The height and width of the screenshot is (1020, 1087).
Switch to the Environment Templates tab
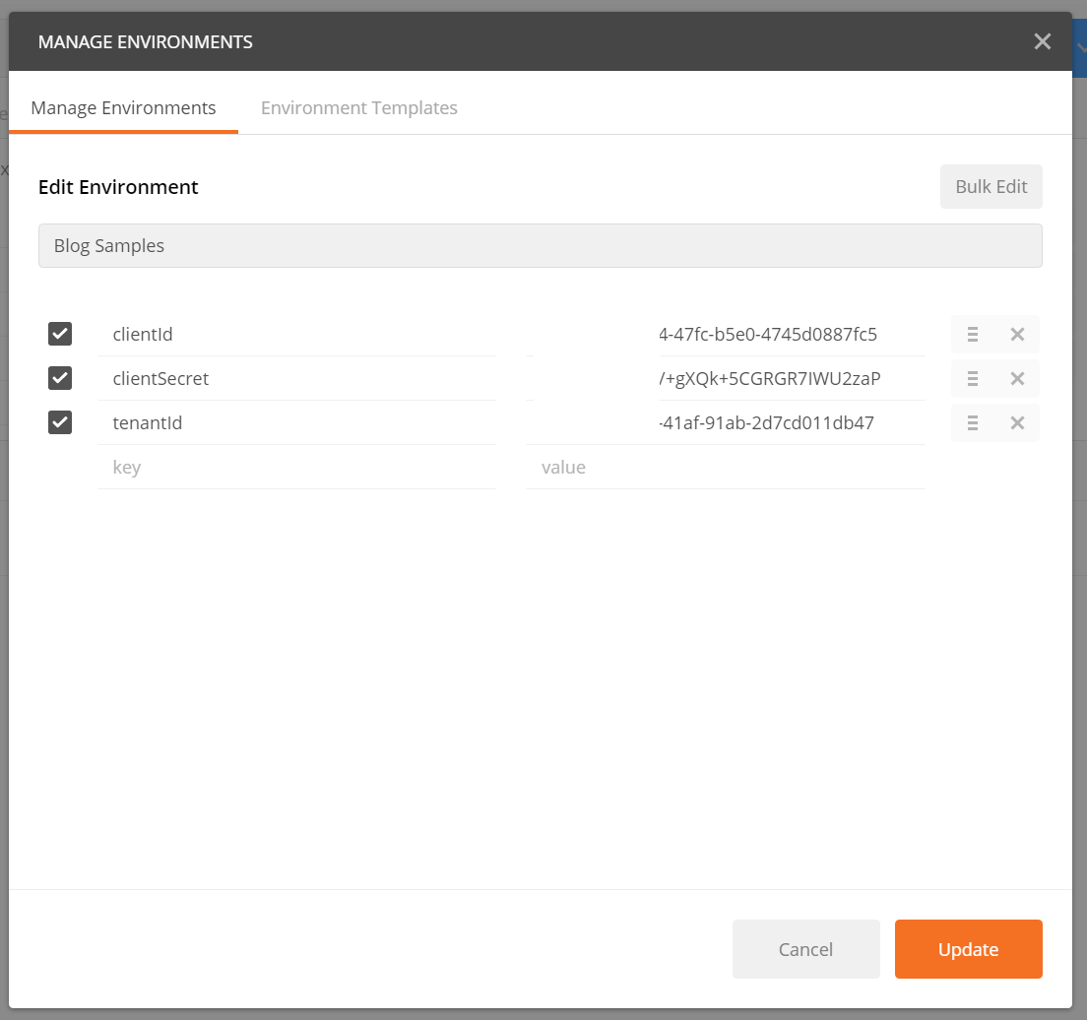pos(358,108)
